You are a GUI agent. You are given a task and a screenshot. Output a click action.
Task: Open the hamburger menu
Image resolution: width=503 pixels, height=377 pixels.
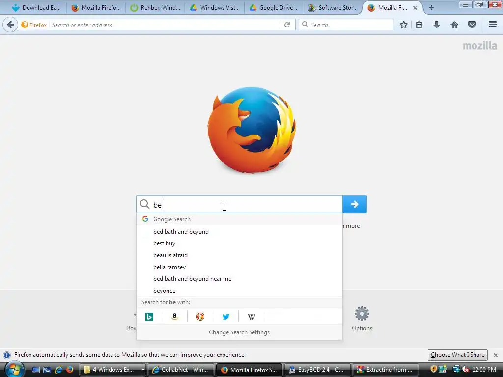pos(493,25)
